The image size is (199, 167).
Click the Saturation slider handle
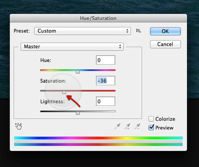pos(64,93)
